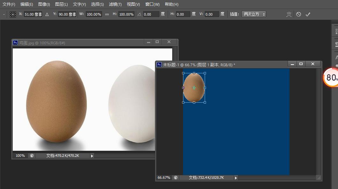Click the W width percentage input field
338x189 pixels.
(x=93, y=14)
